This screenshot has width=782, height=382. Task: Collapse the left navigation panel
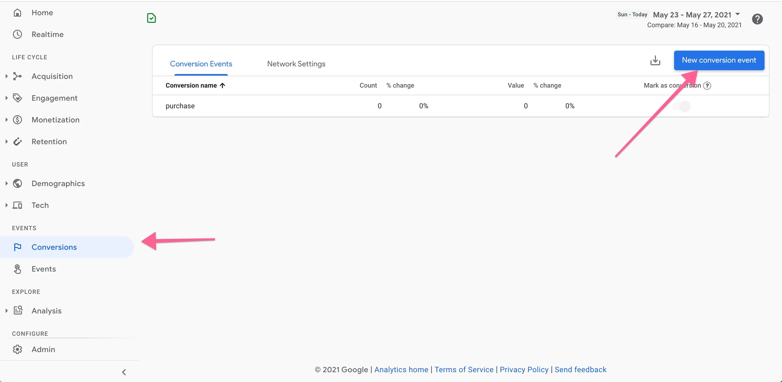click(124, 372)
